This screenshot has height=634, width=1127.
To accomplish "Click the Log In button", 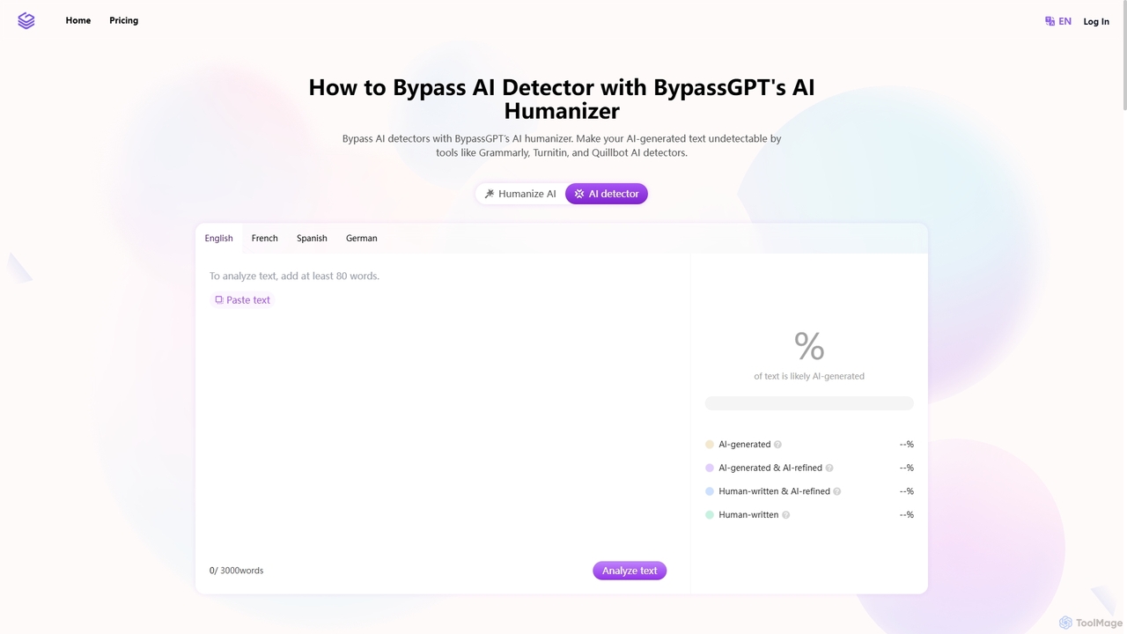I will point(1096,21).
